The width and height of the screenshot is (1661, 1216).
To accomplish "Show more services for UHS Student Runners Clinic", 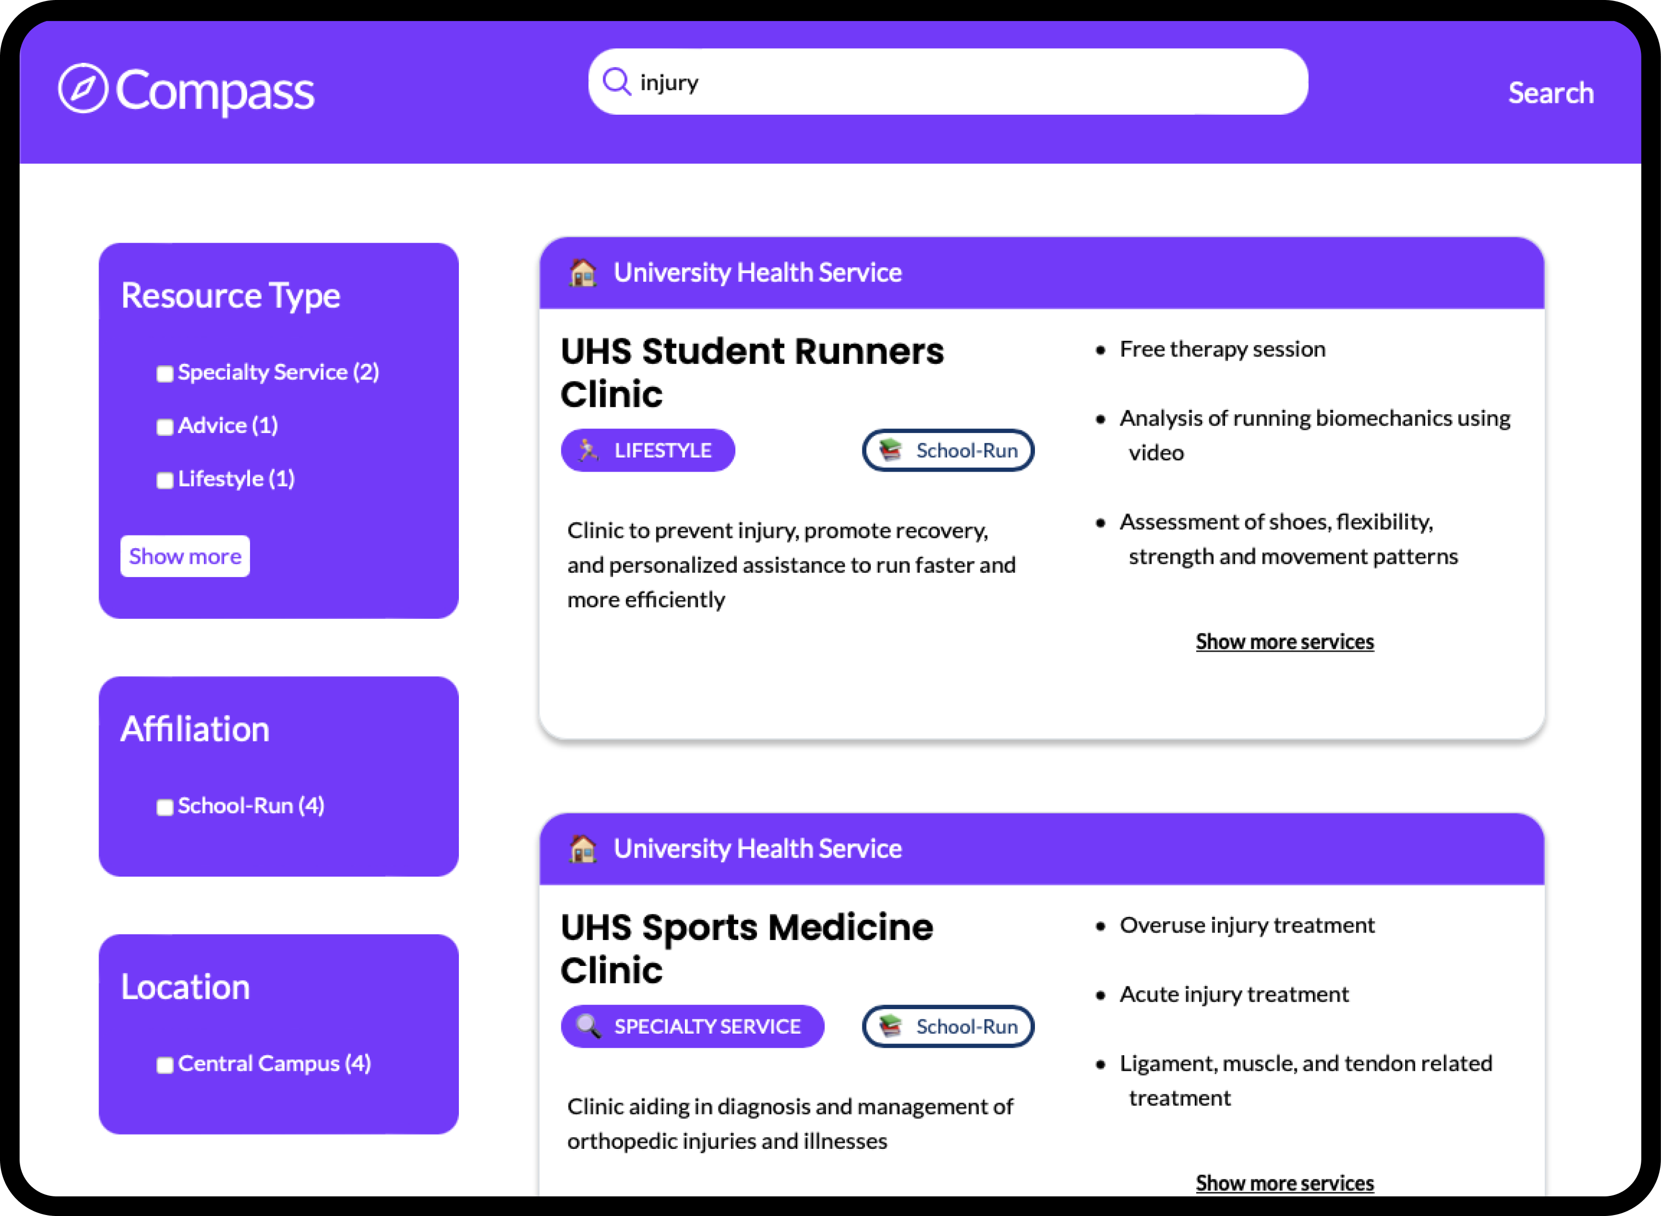I will (x=1284, y=641).
